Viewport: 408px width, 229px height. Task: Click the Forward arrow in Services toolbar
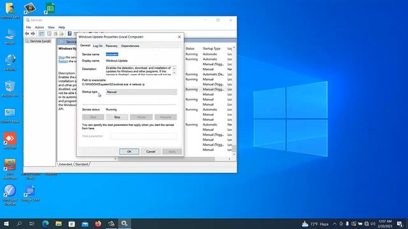33,34
